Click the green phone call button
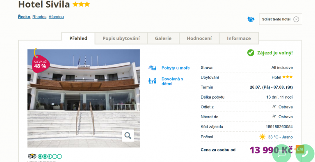Viewport: 315px width, 162px height. pos(305,154)
